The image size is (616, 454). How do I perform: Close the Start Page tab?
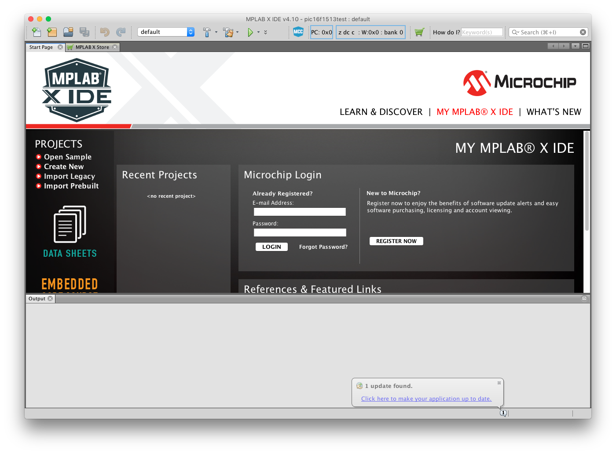(x=60, y=47)
